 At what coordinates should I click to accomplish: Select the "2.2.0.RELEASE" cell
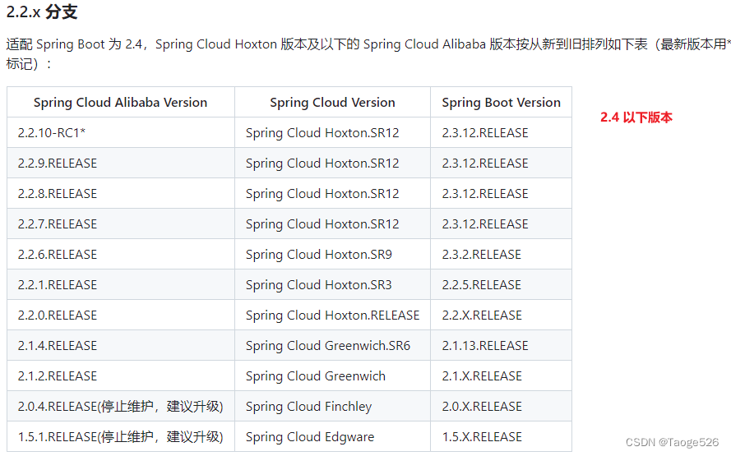pyautogui.click(x=121, y=316)
